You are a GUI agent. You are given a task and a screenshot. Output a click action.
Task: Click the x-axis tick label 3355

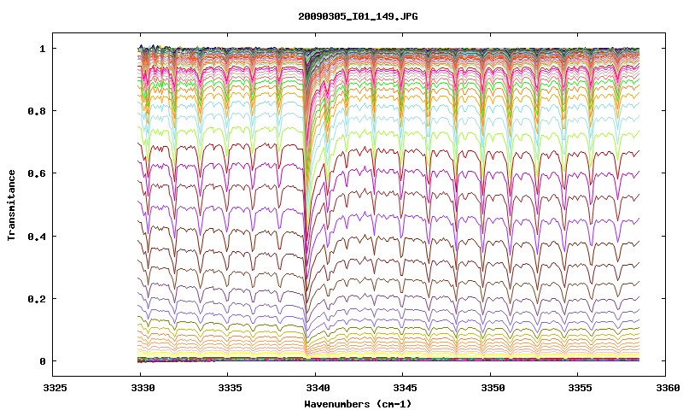581,388
